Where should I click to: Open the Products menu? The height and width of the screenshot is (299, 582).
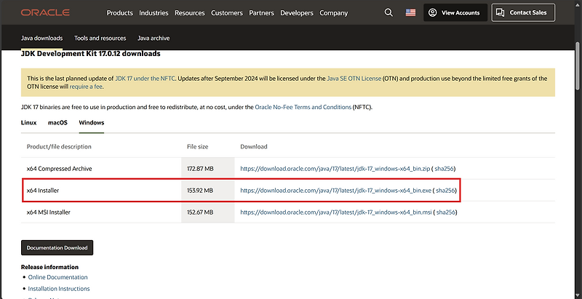point(120,13)
